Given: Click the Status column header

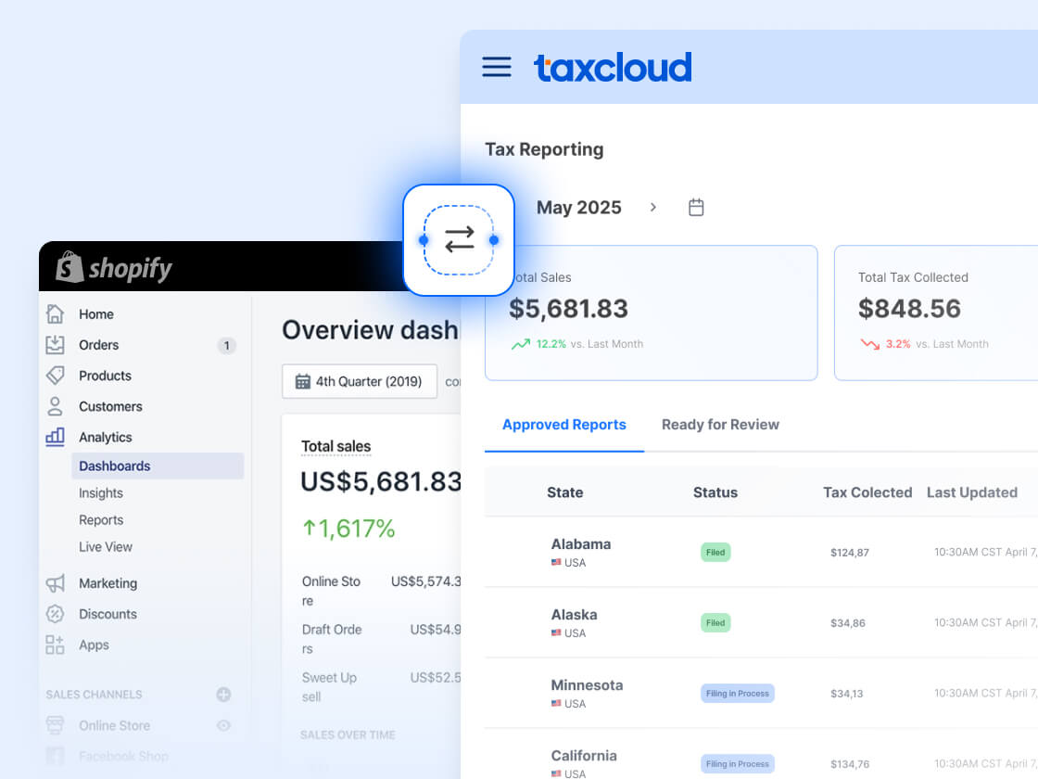Looking at the screenshot, I should pyautogui.click(x=715, y=492).
